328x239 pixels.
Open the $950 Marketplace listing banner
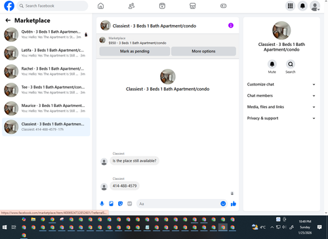(x=167, y=41)
